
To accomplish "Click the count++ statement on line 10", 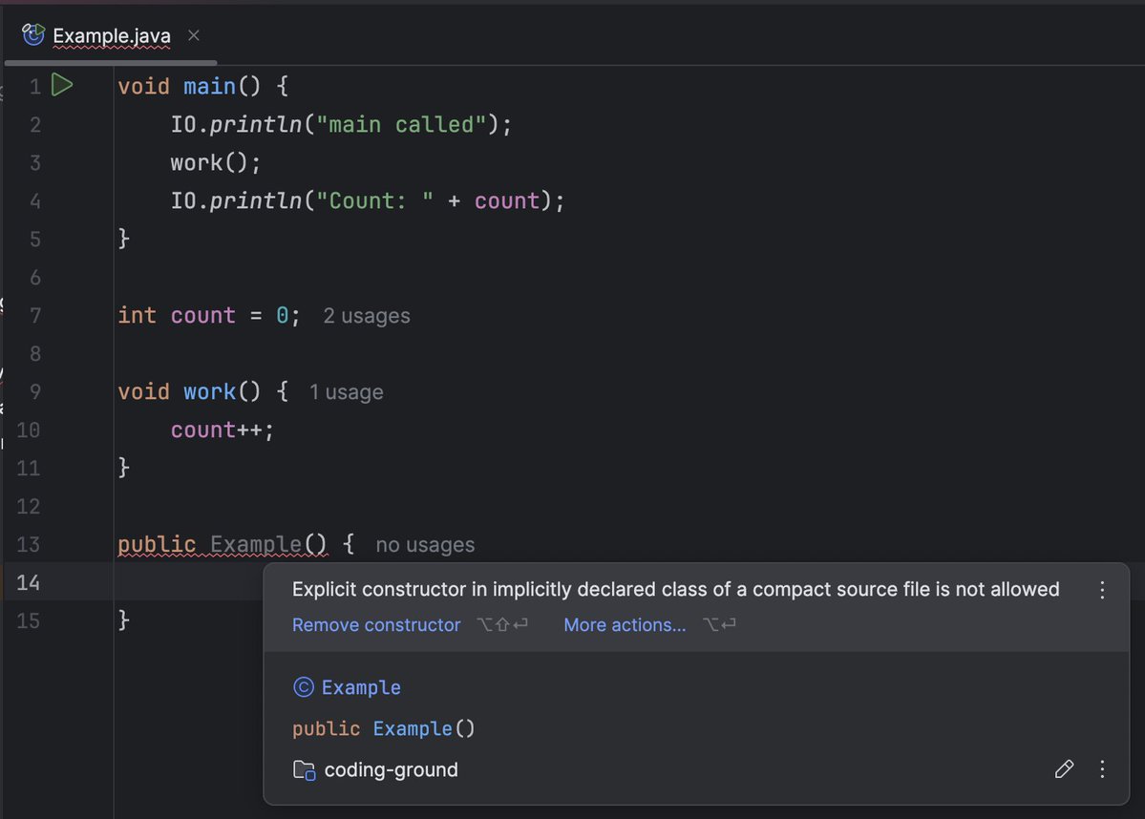I will click(x=222, y=430).
